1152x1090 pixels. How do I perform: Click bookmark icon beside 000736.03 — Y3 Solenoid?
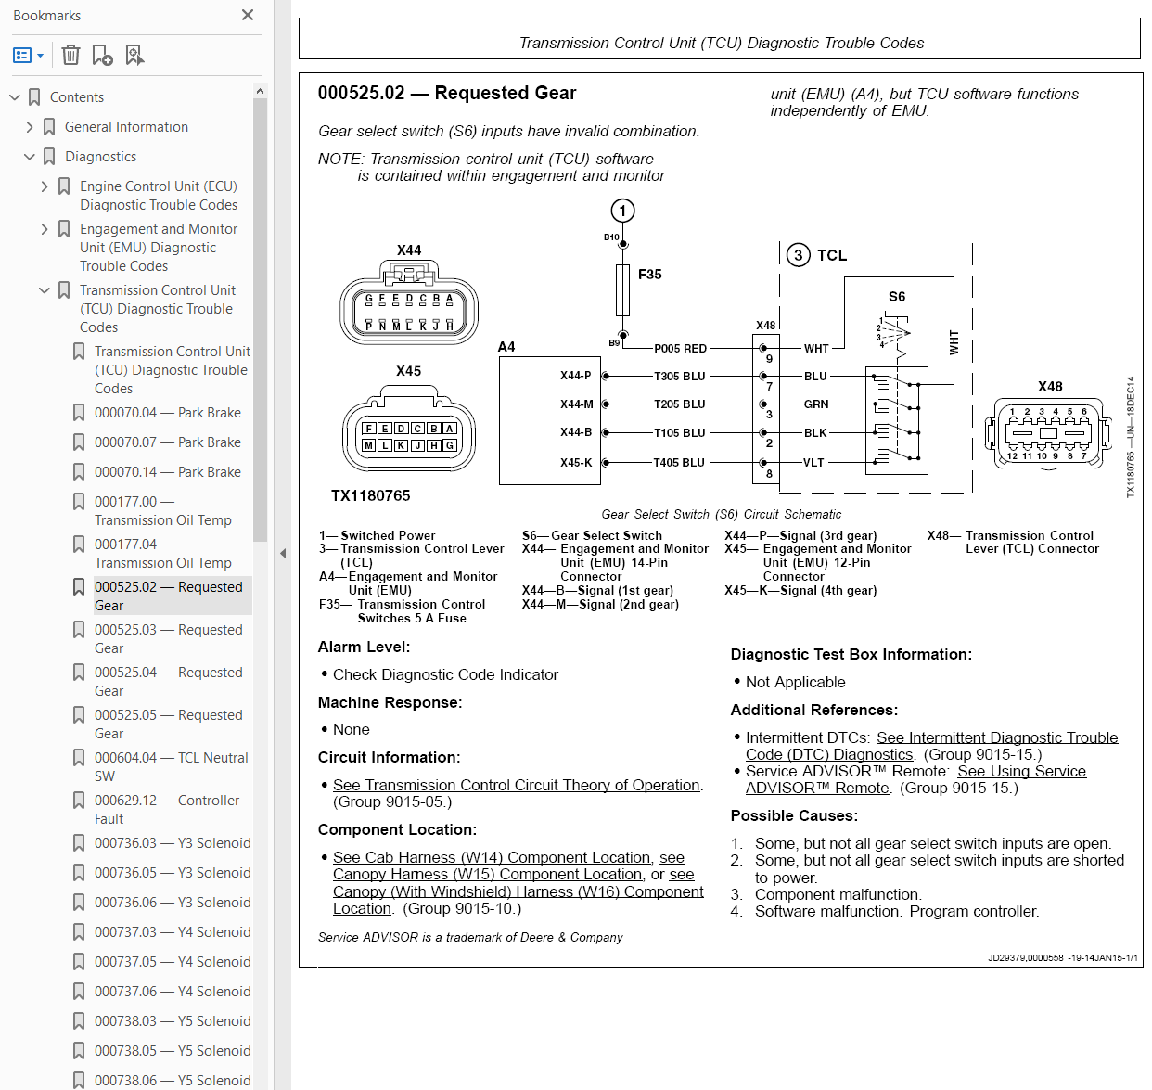point(79,843)
